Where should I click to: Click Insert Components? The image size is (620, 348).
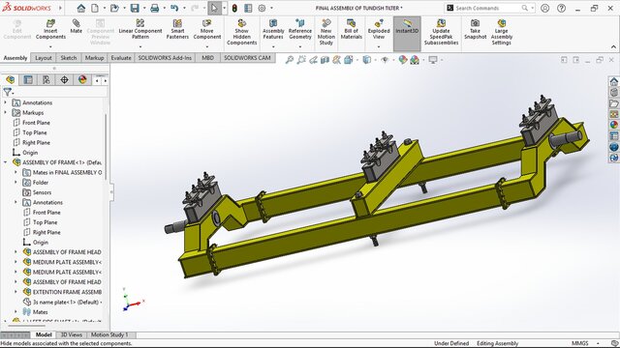50,30
